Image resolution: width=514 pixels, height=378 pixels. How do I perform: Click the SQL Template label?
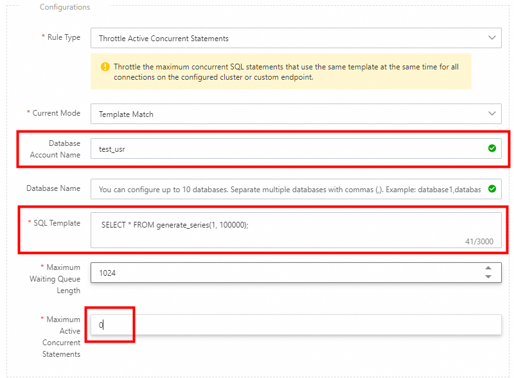click(x=57, y=223)
